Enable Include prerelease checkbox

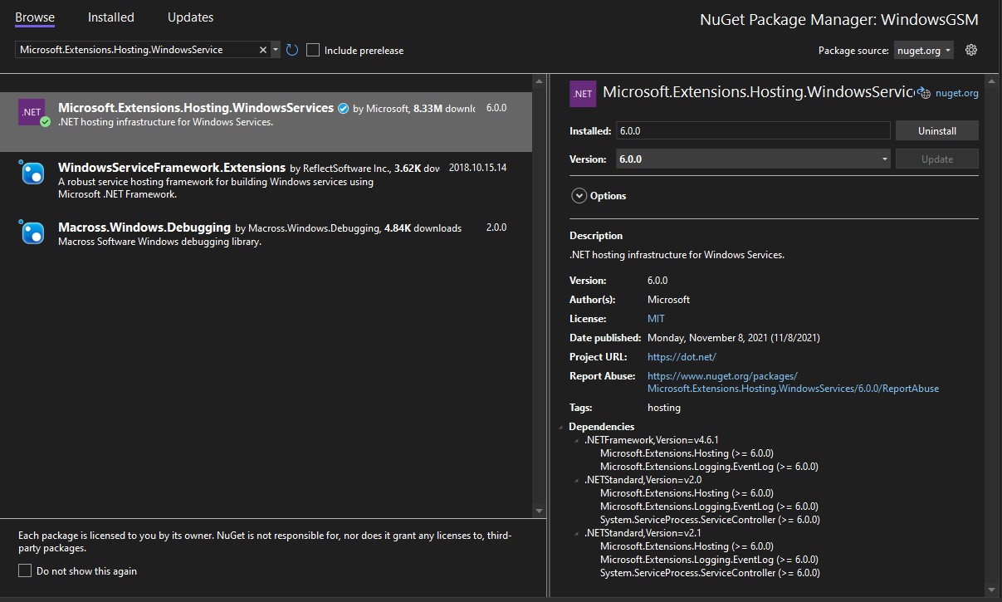coord(313,50)
